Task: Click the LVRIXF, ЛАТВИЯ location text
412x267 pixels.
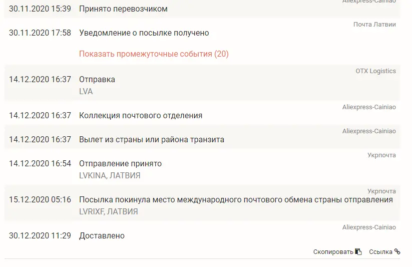Action: pyautogui.click(x=109, y=211)
